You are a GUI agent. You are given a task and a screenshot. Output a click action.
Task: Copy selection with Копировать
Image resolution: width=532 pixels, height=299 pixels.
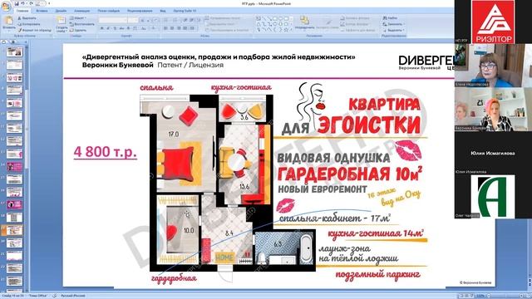[x=29, y=24]
